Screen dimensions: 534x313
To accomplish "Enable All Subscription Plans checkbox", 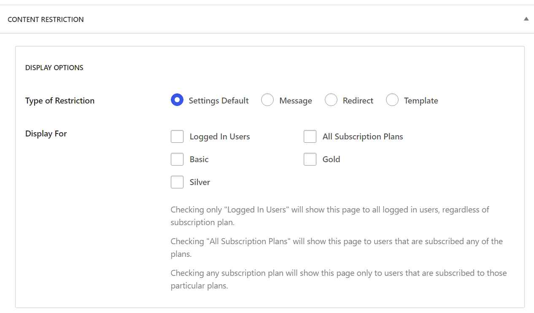I will (x=310, y=136).
